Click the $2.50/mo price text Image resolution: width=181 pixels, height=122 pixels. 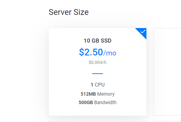point(98,52)
